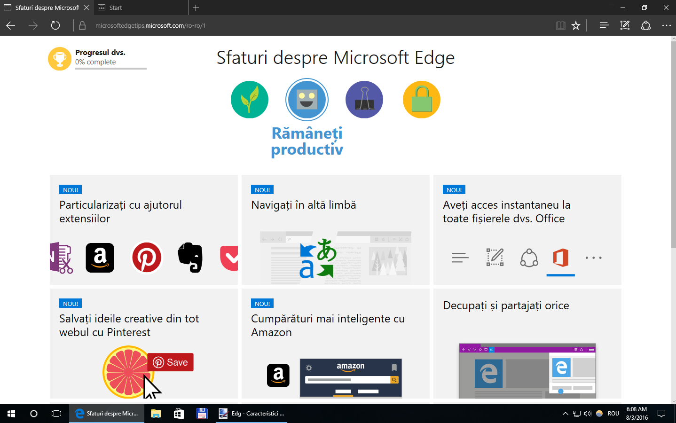Viewport: 676px width, 423px height.
Task: Go back with the browser back arrow
Action: click(11, 25)
